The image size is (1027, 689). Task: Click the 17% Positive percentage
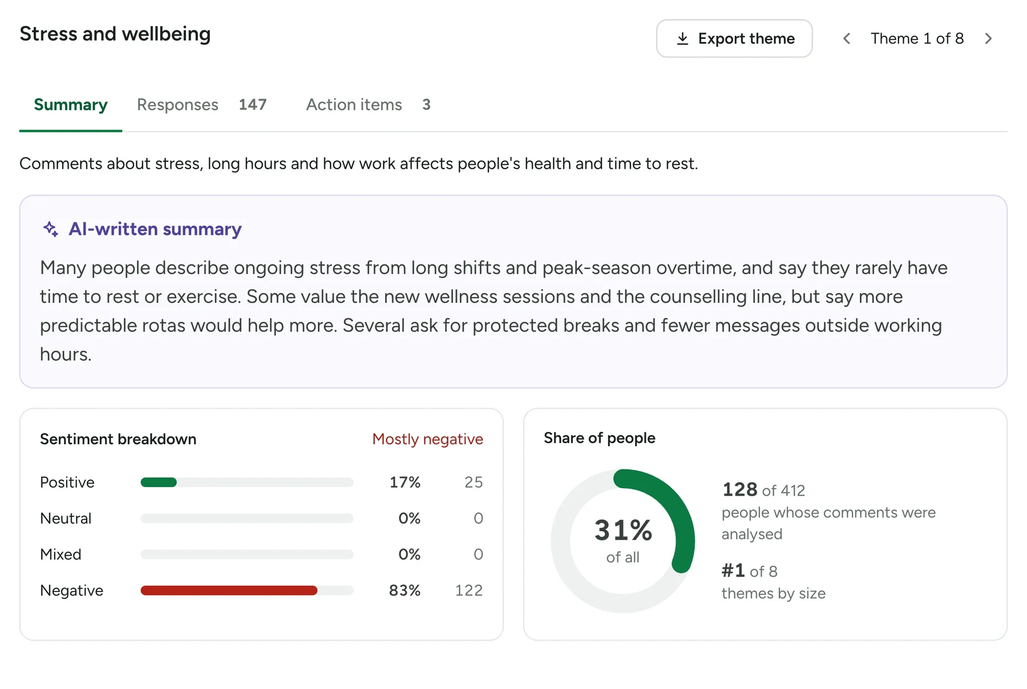405,483
